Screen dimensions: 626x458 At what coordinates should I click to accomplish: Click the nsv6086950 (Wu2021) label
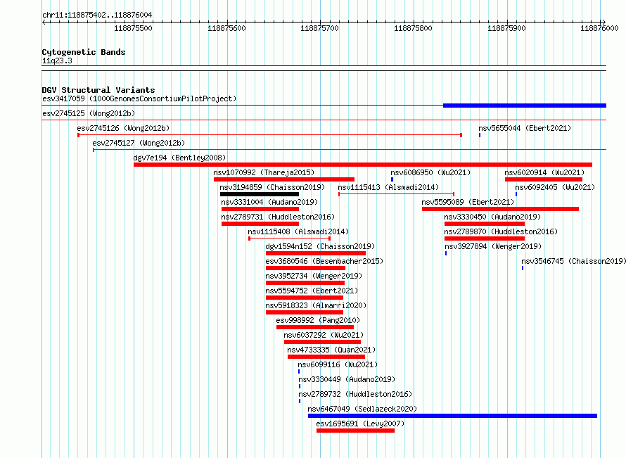(430, 172)
